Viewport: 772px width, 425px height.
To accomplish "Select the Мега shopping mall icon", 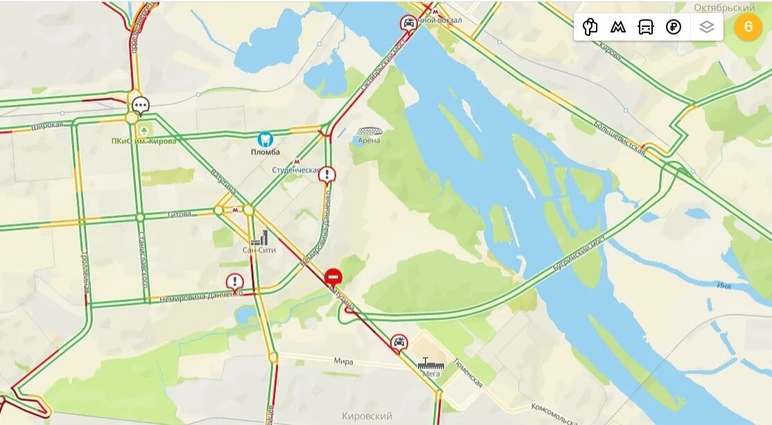I will click(431, 363).
